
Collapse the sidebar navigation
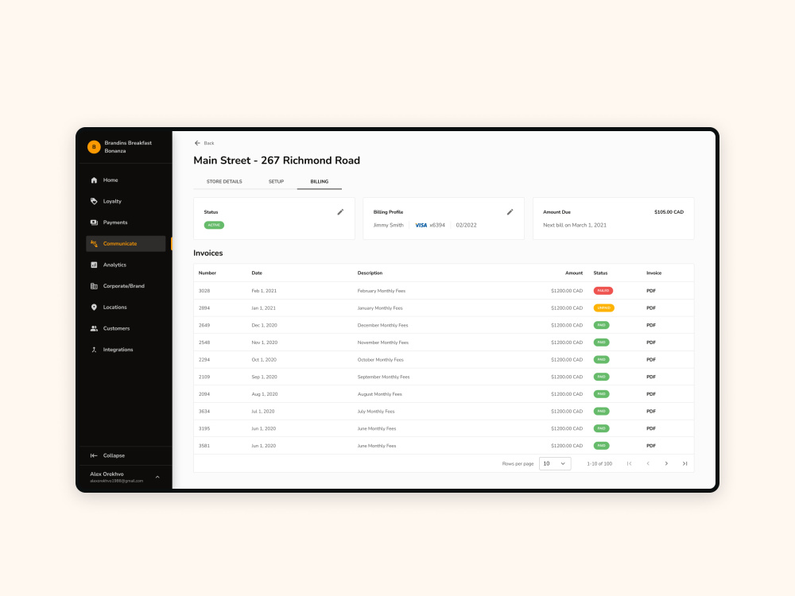(107, 455)
